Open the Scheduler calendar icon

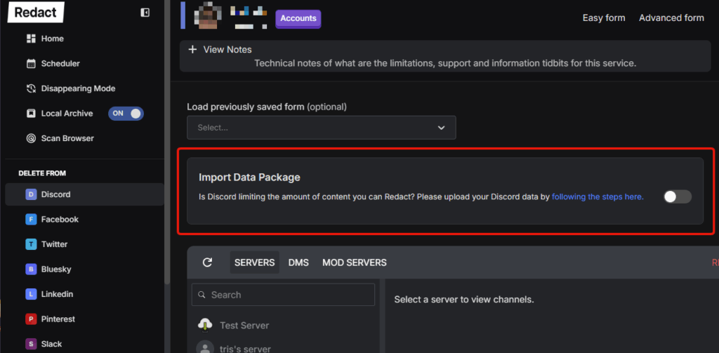tap(31, 64)
